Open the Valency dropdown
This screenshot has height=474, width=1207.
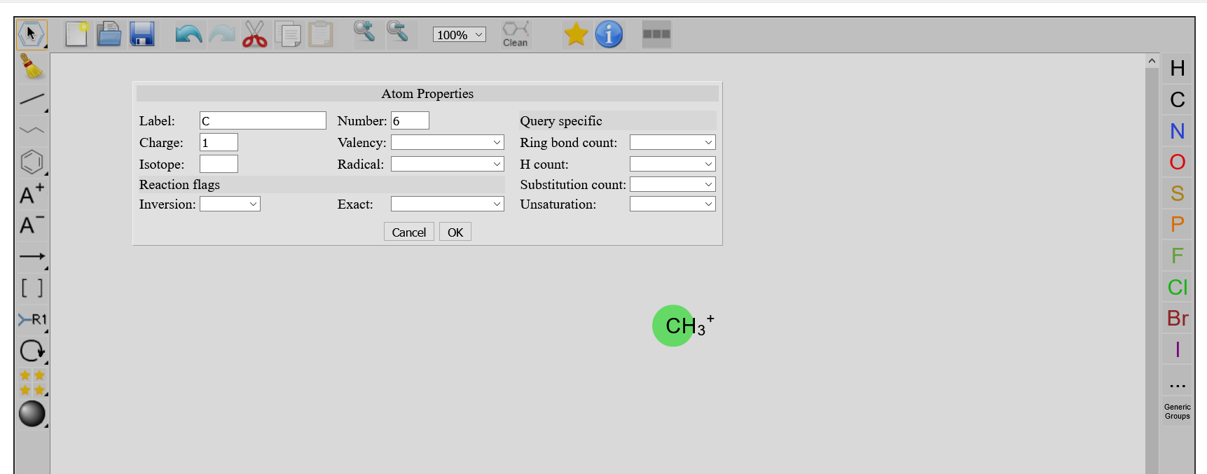[447, 142]
